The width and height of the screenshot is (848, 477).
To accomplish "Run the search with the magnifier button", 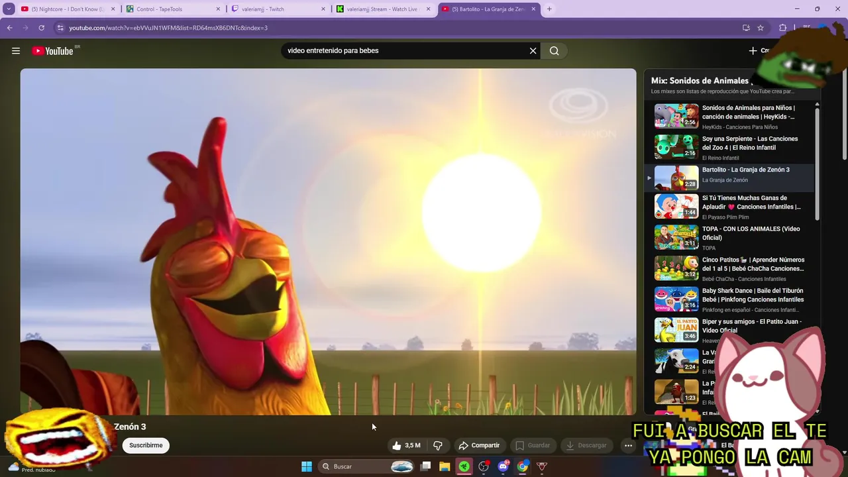I will [555, 51].
